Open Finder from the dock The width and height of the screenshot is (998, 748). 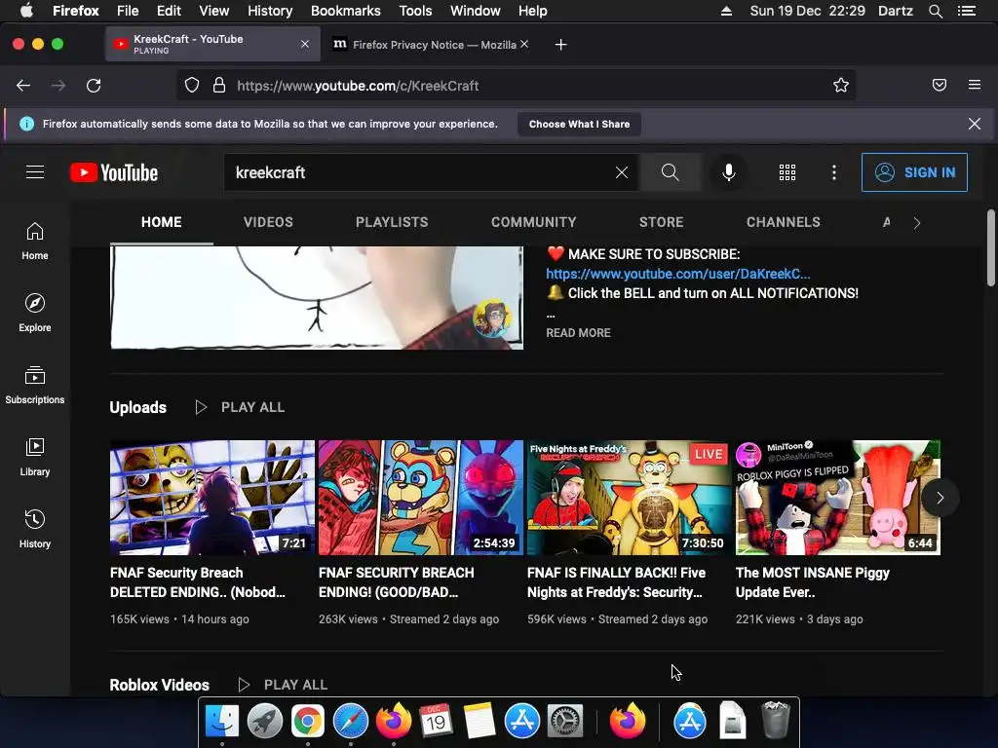click(221, 722)
